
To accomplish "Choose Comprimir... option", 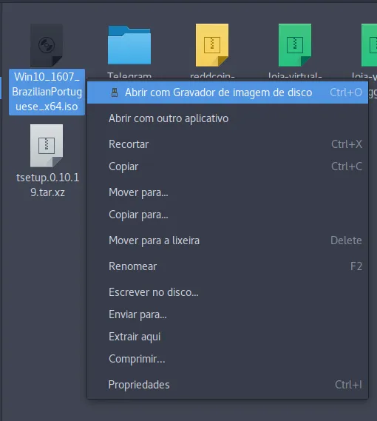I will (228, 359).
